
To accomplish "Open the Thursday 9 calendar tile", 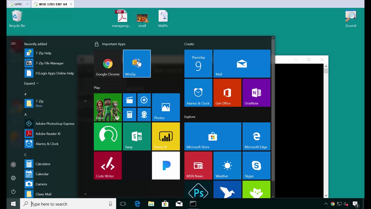I will tap(198, 64).
